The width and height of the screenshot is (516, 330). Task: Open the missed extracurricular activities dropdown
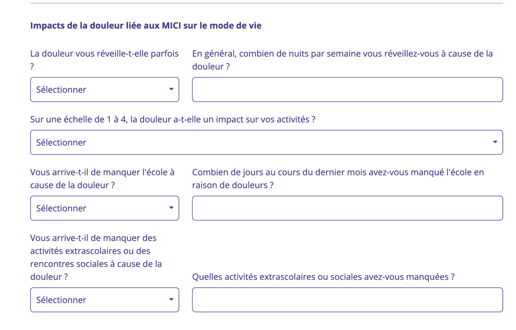[105, 300]
